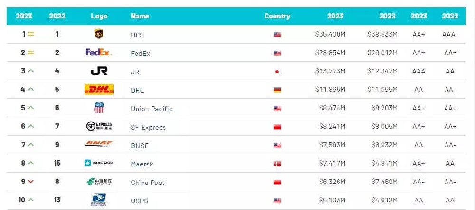Click Denmark flag in Maersk row
The width and height of the screenshot is (475, 210).
pos(277,164)
